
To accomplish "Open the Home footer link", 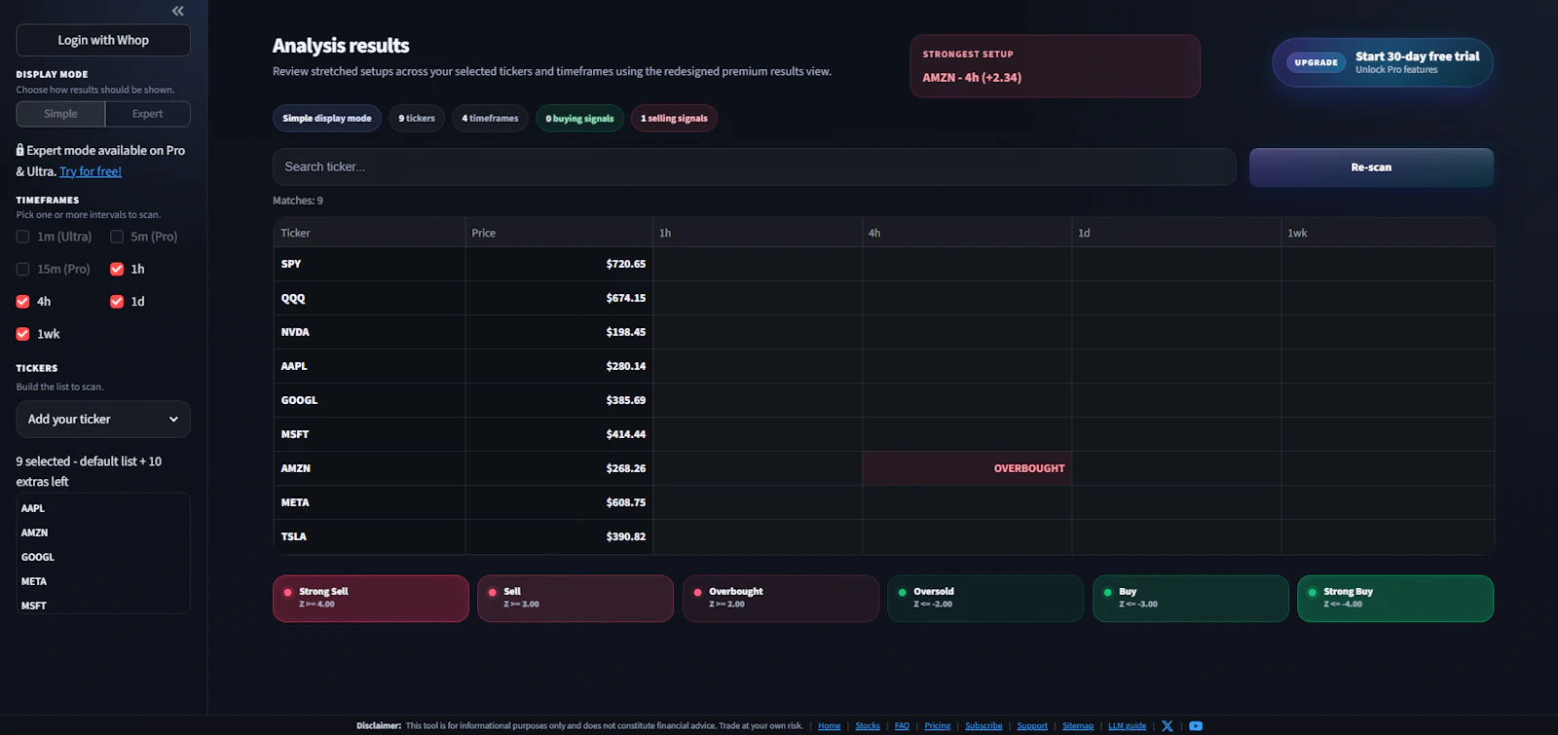I will click(x=830, y=726).
